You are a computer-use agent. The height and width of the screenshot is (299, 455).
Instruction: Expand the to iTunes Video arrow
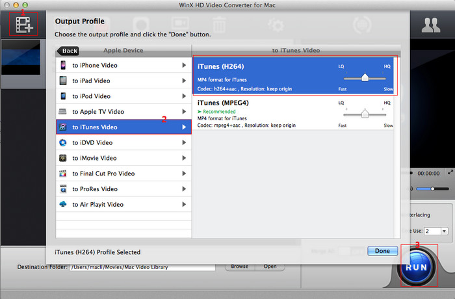[x=184, y=127]
